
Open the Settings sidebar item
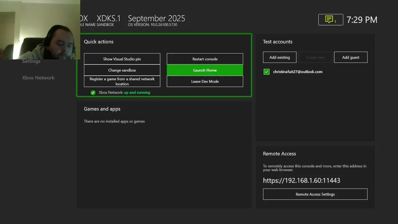(x=31, y=61)
